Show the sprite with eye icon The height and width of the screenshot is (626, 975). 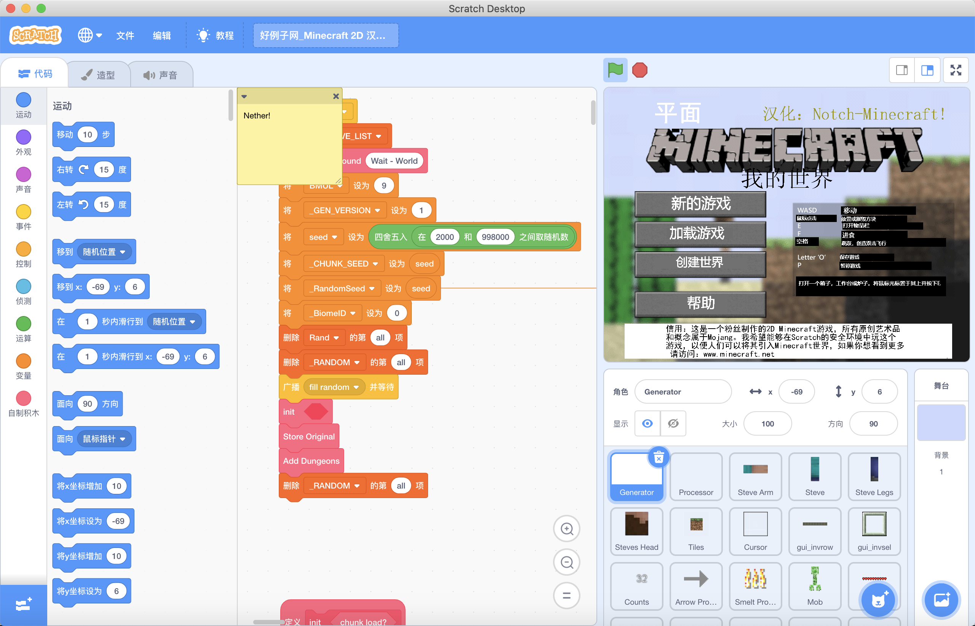(647, 423)
